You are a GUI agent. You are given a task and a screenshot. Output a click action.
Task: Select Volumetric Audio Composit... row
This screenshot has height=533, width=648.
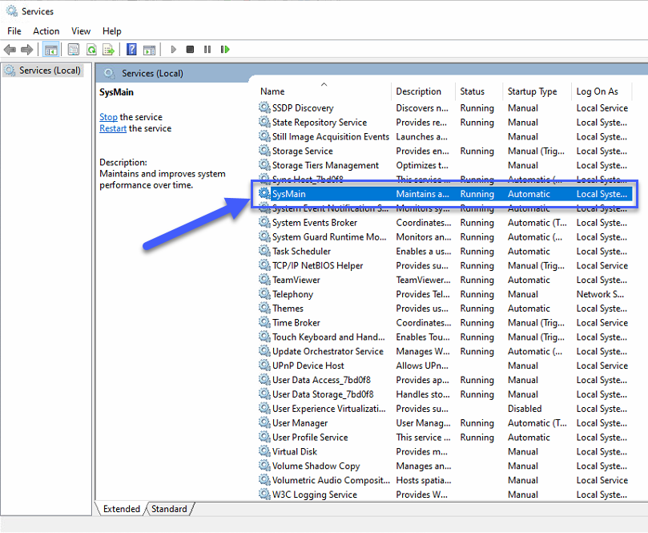(x=445, y=479)
